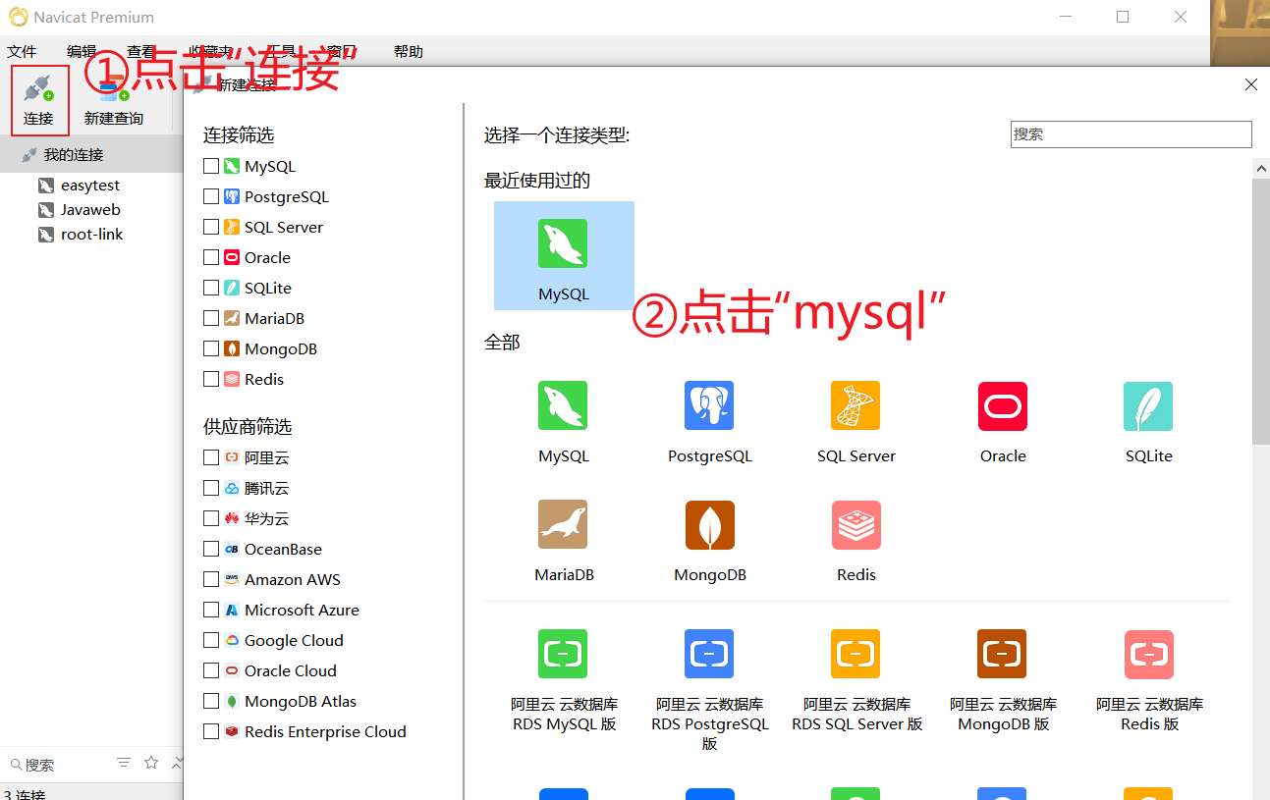Check the Microsoft Azure vendor checkbox
Screen dimensions: 1270x800
[x=211, y=610]
